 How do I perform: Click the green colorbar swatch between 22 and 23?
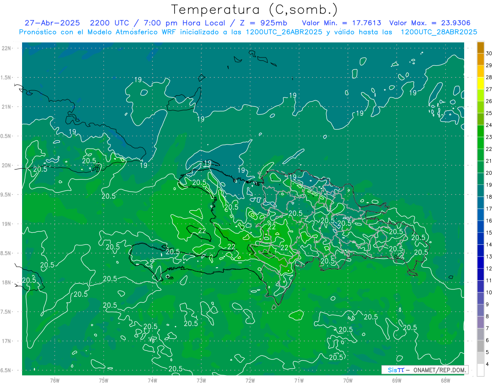(480, 143)
